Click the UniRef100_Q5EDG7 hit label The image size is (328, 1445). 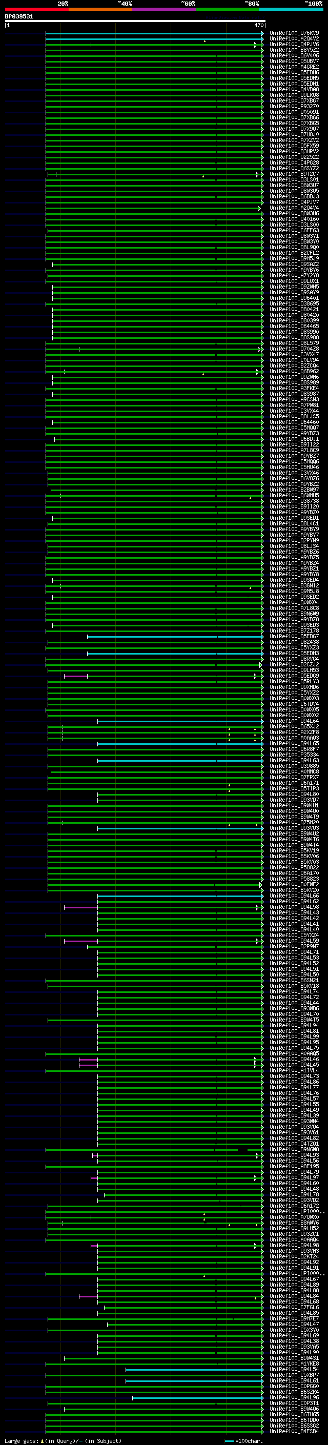pos(294,637)
